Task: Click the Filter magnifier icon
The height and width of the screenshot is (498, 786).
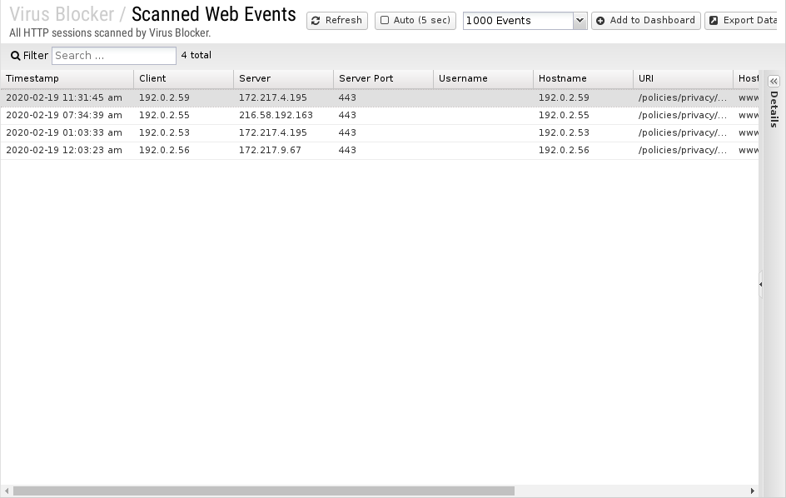Action: coord(16,56)
